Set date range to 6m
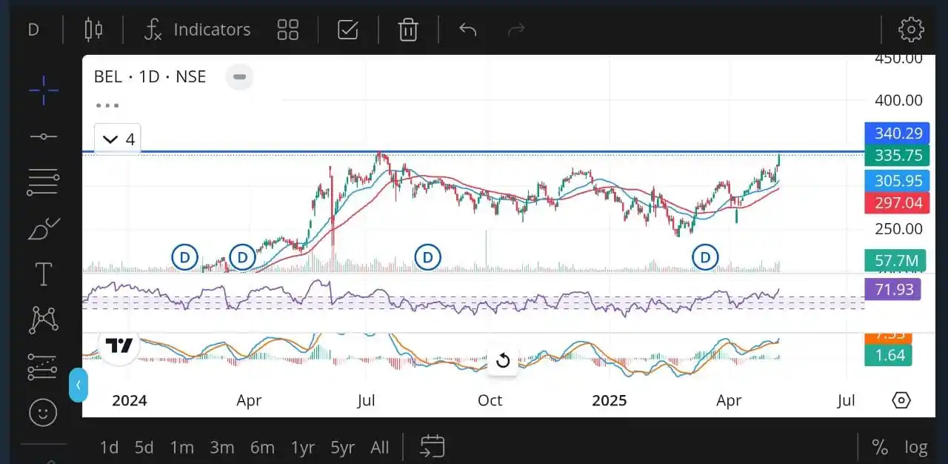The image size is (948, 464). coord(262,448)
